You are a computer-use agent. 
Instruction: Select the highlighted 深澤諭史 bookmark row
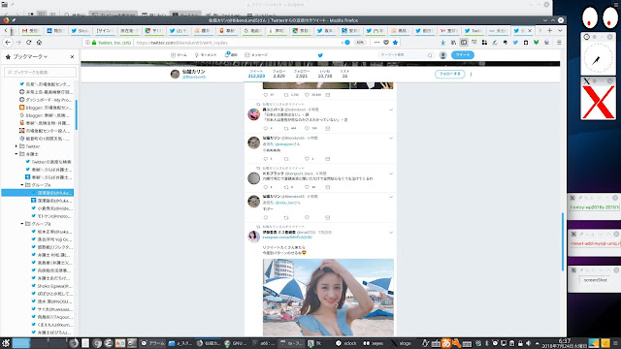38,193
